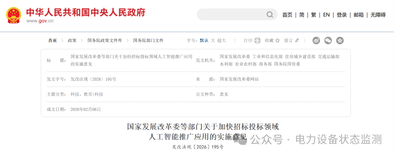Click the national emblem logo
The height and width of the screenshot is (155, 394).
point(14,16)
